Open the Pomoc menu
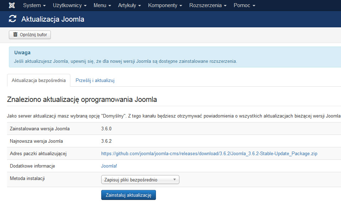 (244, 5)
